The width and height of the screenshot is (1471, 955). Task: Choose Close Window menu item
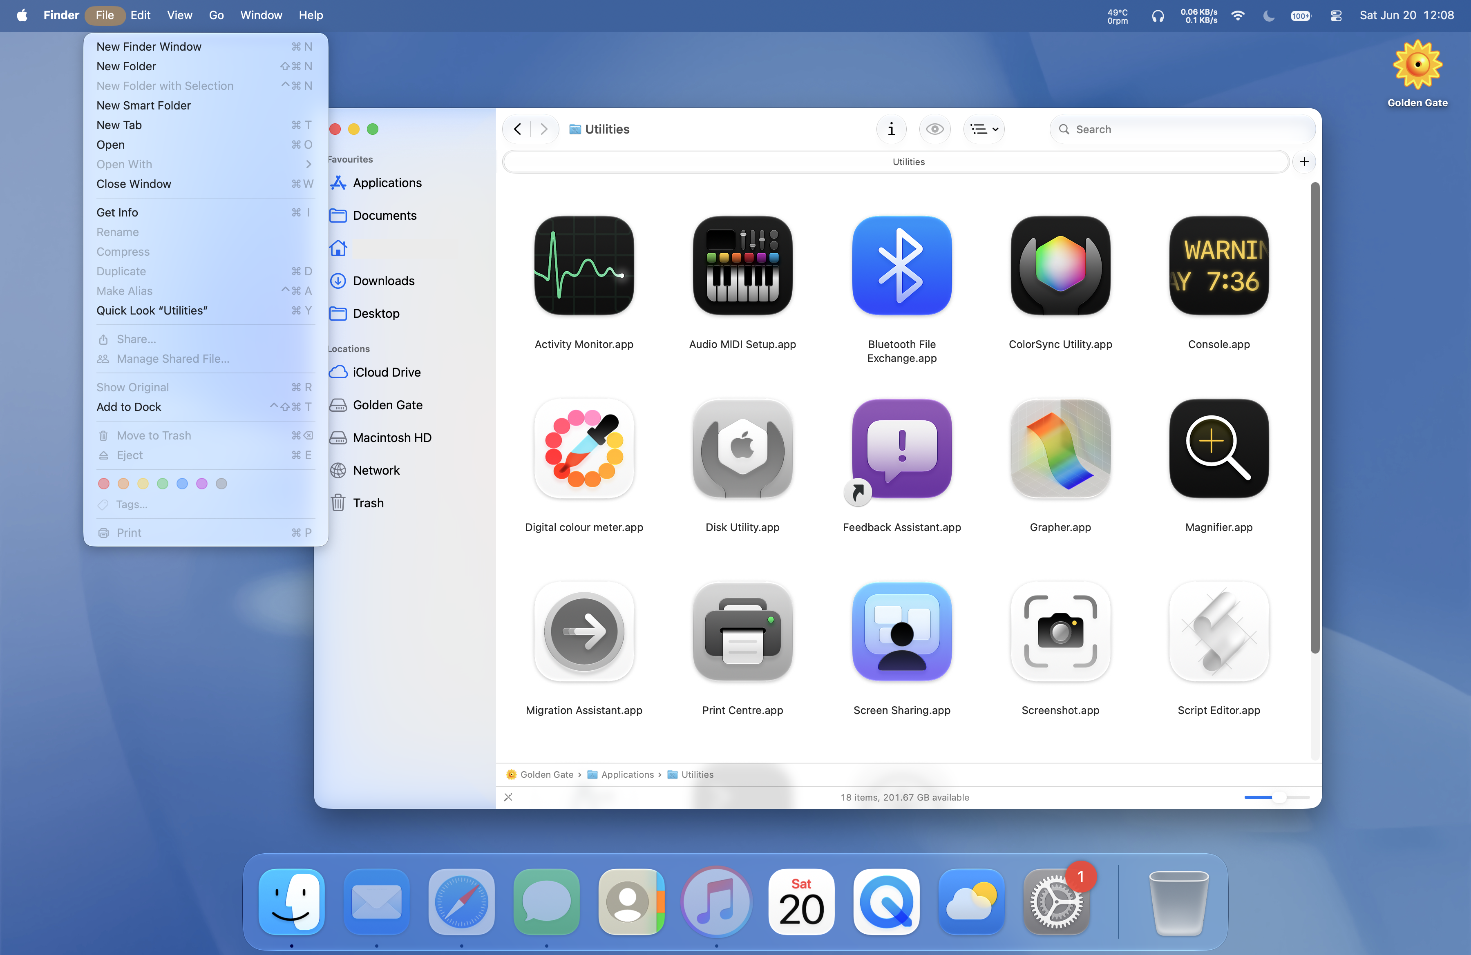tap(205, 184)
